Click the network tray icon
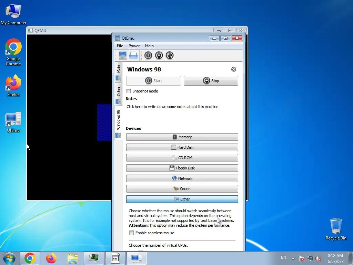 coord(310,258)
